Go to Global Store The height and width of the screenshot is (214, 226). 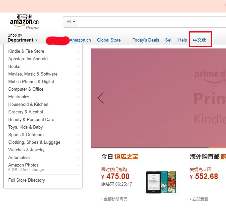(x=109, y=40)
